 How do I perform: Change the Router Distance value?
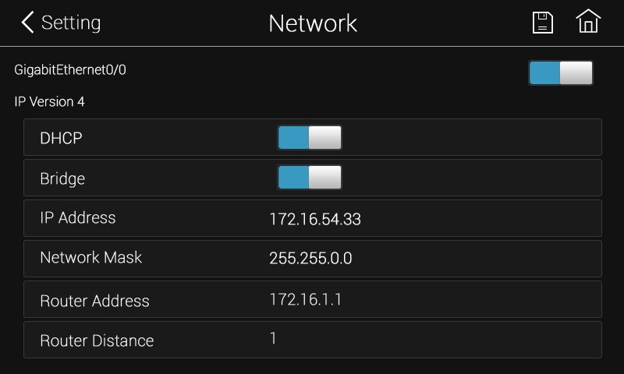click(273, 338)
